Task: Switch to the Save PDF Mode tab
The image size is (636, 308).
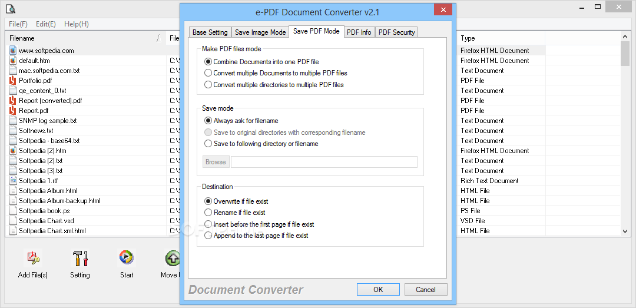Action: pyautogui.click(x=316, y=31)
